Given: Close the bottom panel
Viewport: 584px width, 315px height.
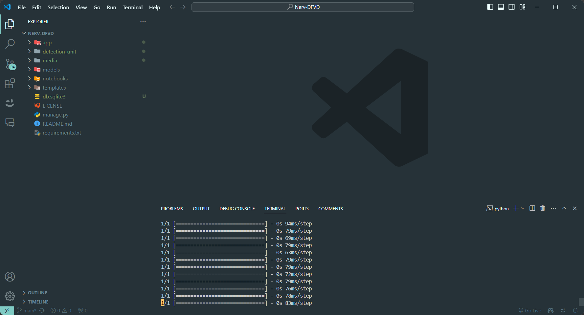Looking at the screenshot, I should (x=575, y=208).
